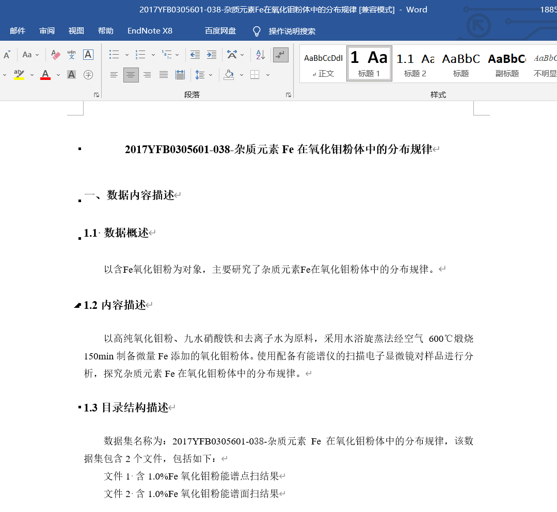Switch to the 视图 (View) tab
Screen dimensions: 557x512
point(76,31)
